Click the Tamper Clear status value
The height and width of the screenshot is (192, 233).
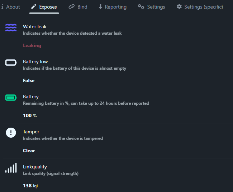(x=29, y=151)
